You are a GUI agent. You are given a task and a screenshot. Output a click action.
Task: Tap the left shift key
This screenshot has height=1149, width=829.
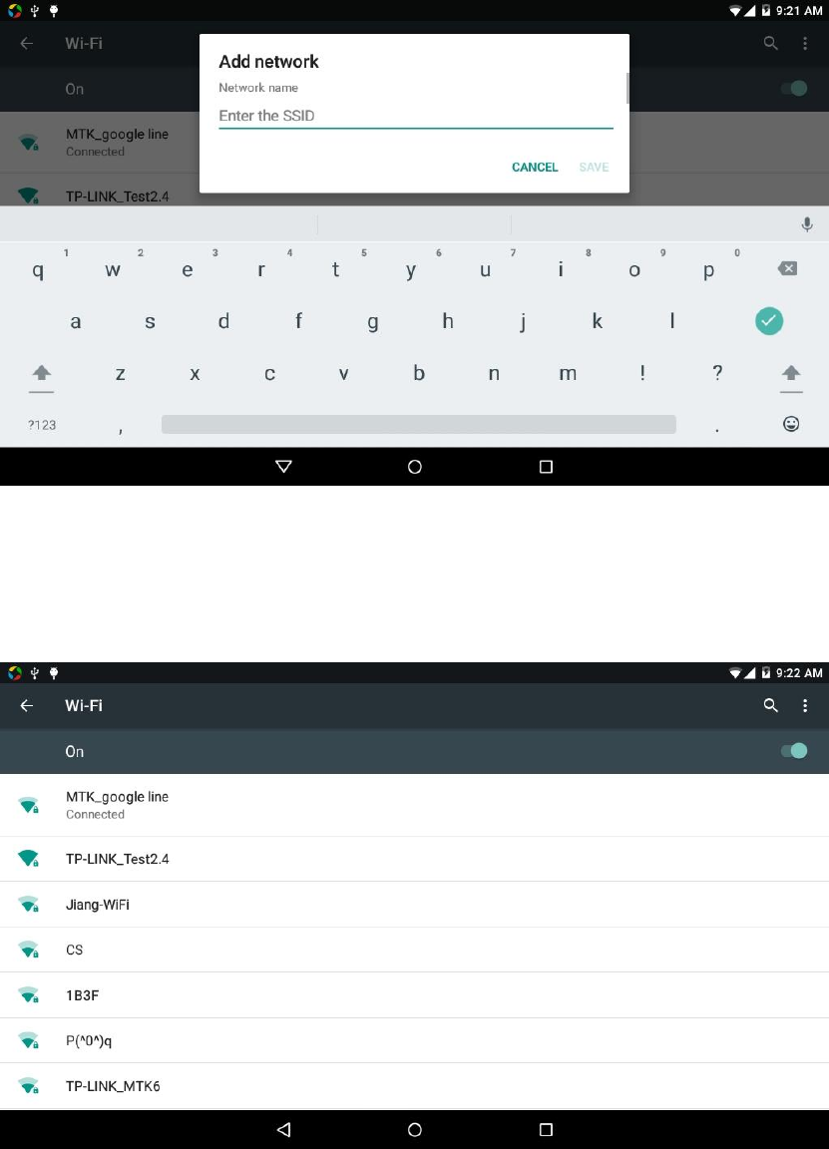click(42, 373)
